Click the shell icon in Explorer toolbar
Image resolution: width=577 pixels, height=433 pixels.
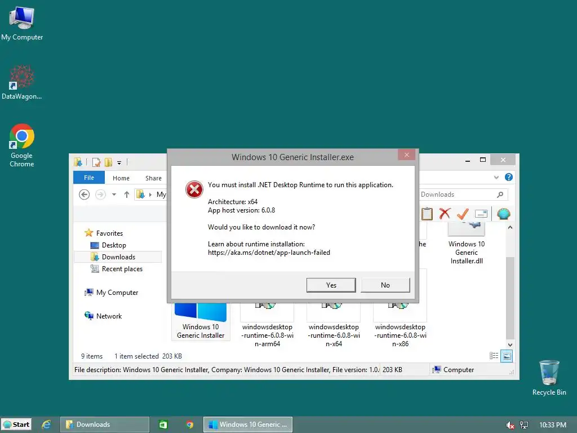pyautogui.click(x=503, y=214)
